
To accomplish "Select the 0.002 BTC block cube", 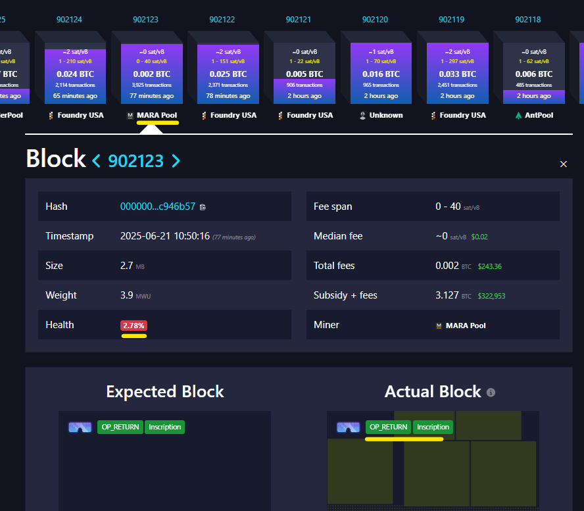I will (x=151, y=74).
